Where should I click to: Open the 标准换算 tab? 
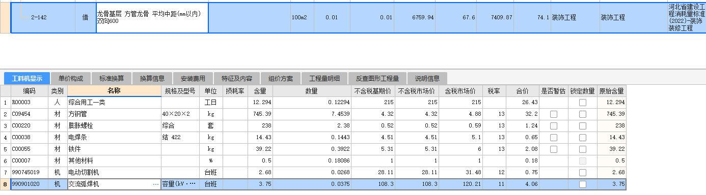112,79
